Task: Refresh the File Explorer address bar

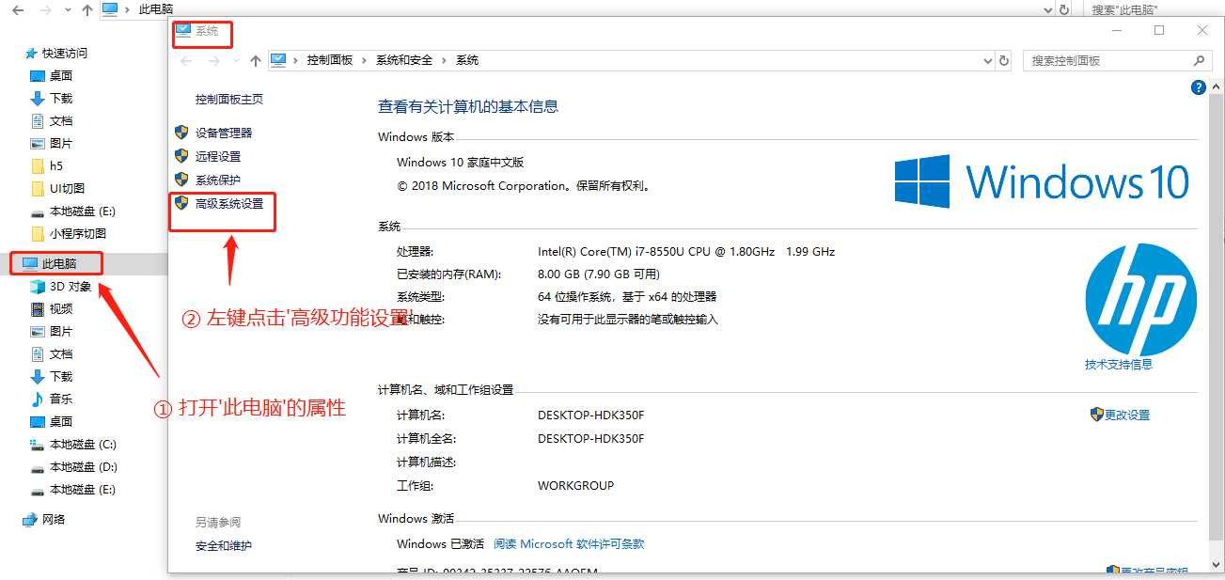Action: tap(1064, 9)
